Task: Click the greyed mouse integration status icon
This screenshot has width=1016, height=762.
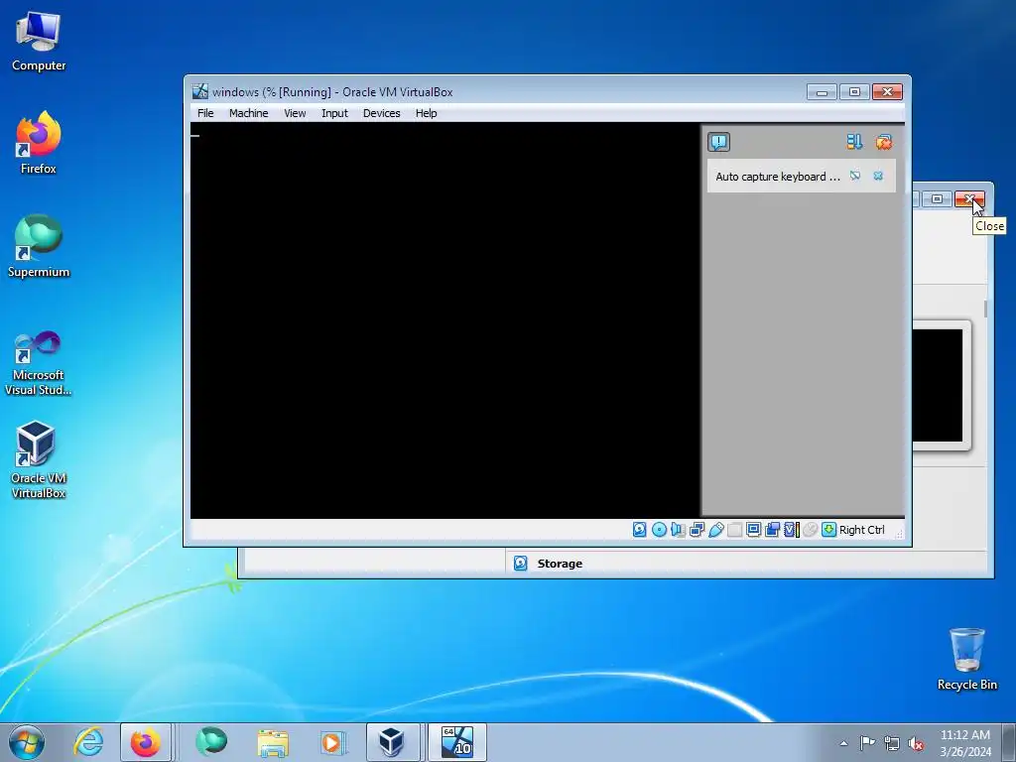Action: pos(810,530)
